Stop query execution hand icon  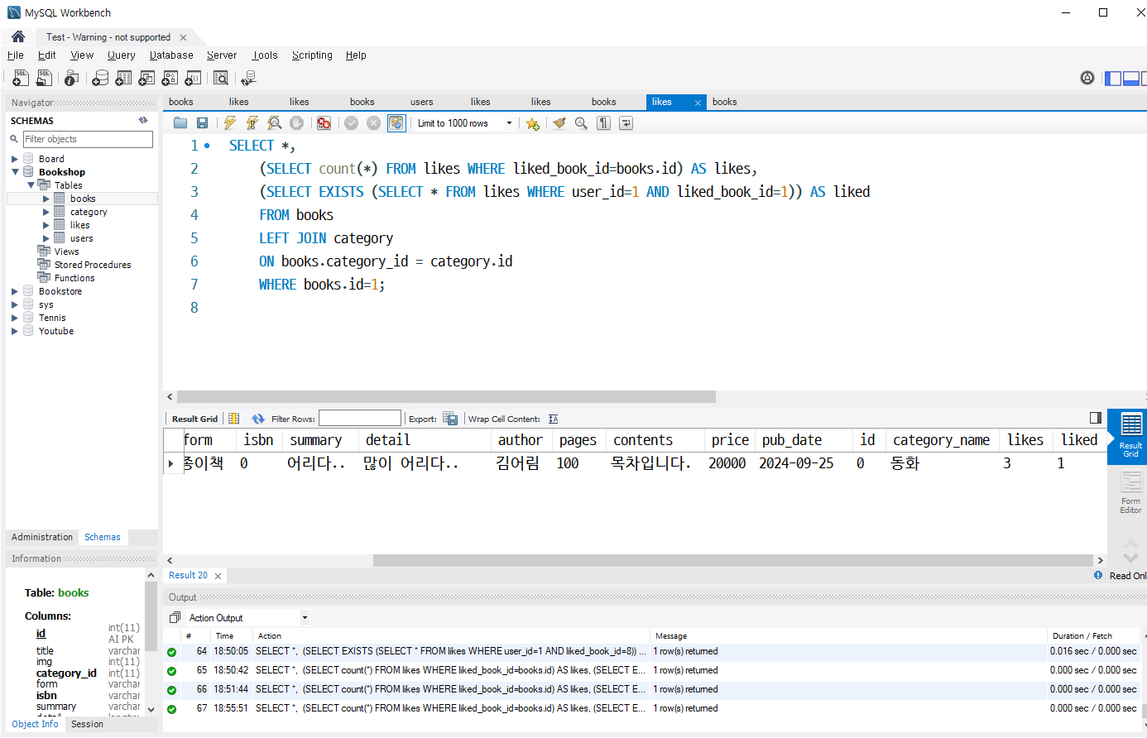[x=296, y=123]
